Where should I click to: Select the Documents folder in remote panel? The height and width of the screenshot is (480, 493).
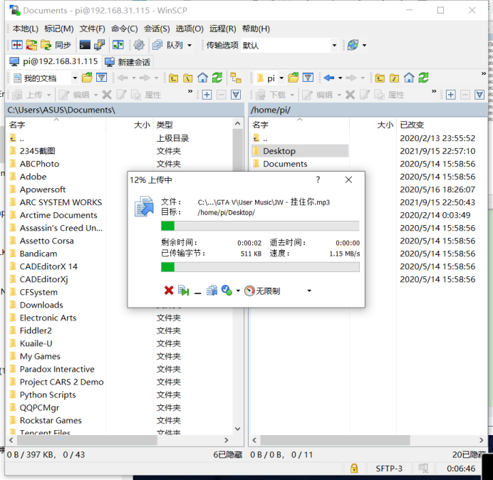pos(285,164)
